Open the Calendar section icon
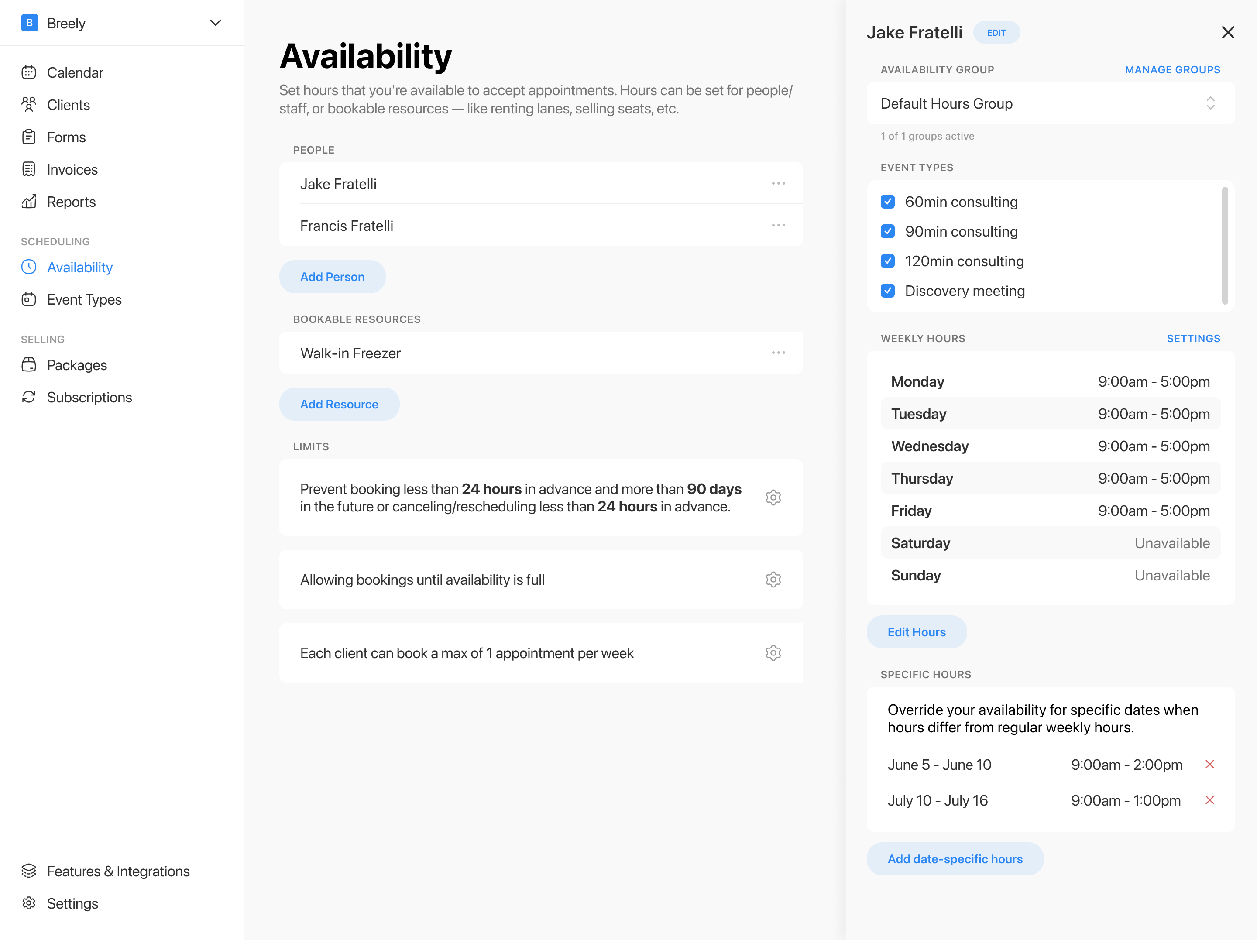Image resolution: width=1257 pixels, height=940 pixels. click(30, 72)
